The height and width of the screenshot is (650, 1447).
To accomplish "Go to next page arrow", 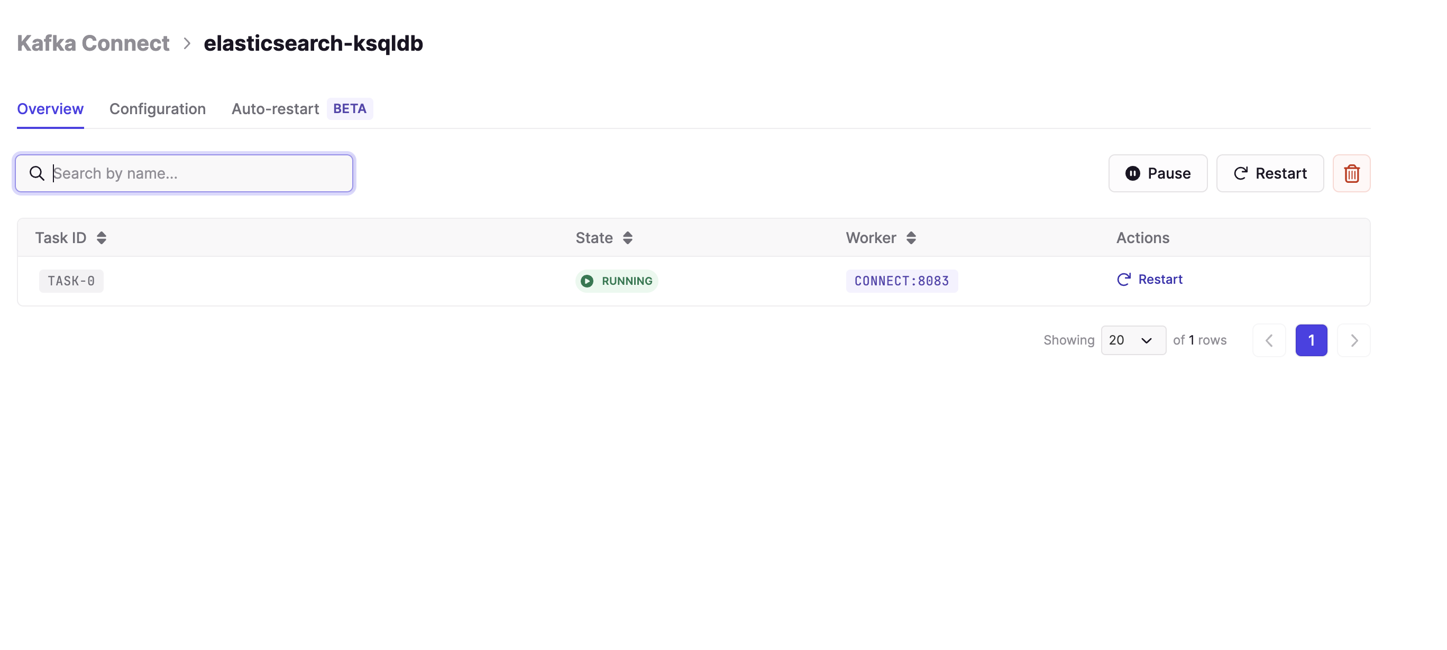I will pos(1354,340).
